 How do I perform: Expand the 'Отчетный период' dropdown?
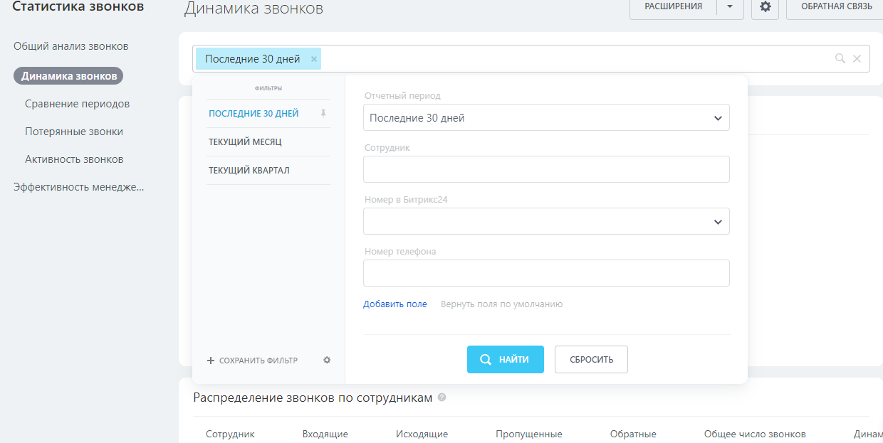(546, 118)
